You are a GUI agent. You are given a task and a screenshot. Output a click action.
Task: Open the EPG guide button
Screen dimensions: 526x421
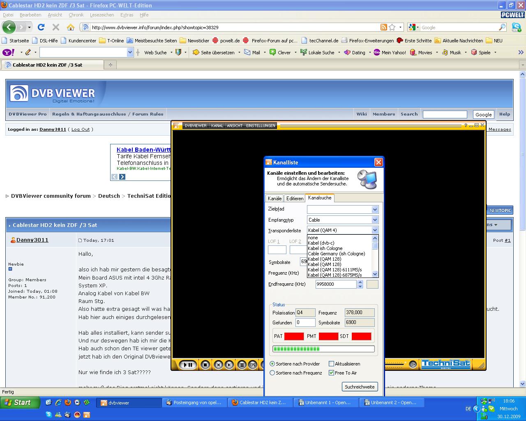pyautogui.click(x=253, y=365)
